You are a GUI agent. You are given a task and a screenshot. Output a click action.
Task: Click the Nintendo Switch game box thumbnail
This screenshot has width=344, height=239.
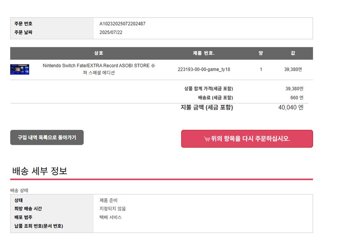(19, 69)
